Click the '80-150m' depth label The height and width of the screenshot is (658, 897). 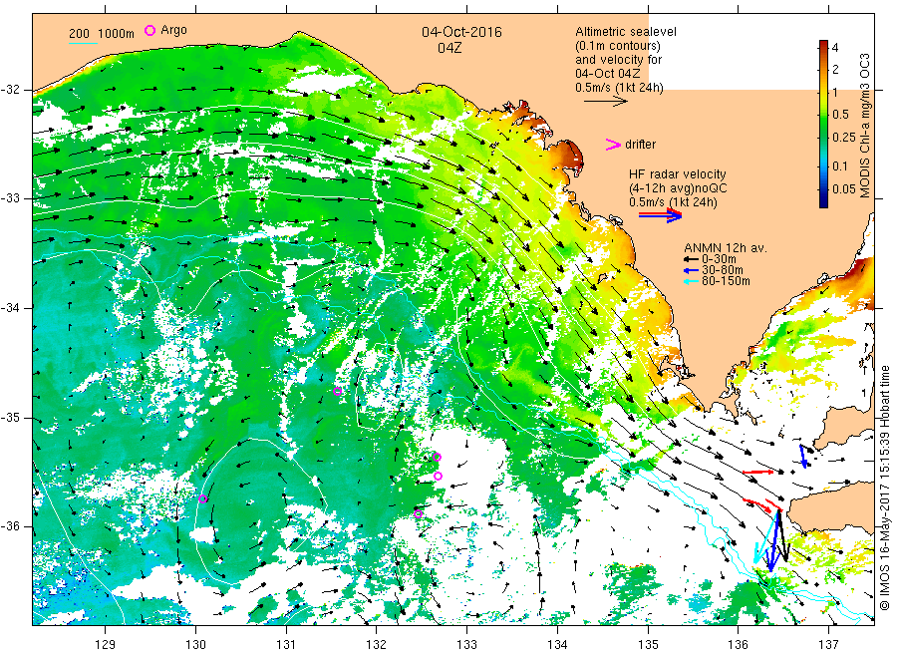point(726,281)
